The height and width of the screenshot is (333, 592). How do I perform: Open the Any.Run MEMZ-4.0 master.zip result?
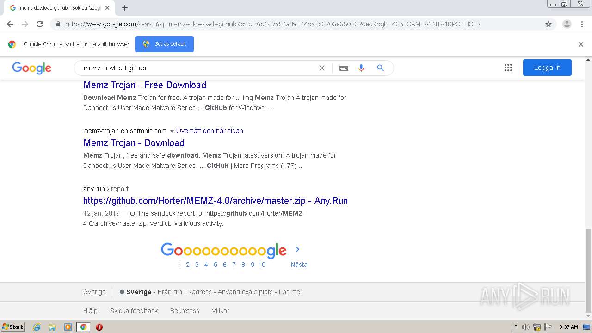[216, 201]
